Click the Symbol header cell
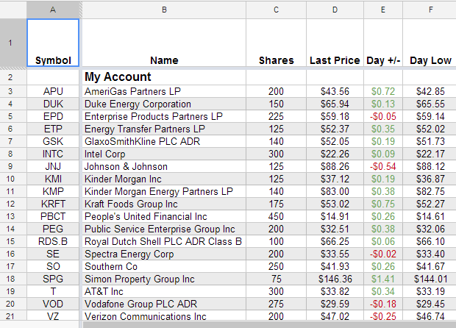This screenshot has height=328, width=456. [53, 43]
